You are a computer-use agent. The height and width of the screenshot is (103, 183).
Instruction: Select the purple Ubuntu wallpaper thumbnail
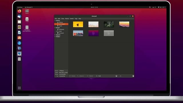click(x=94, y=33)
